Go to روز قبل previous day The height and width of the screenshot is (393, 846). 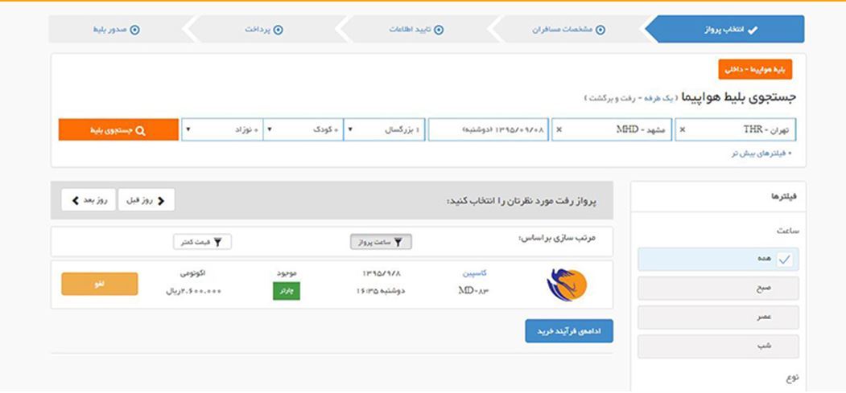click(147, 200)
